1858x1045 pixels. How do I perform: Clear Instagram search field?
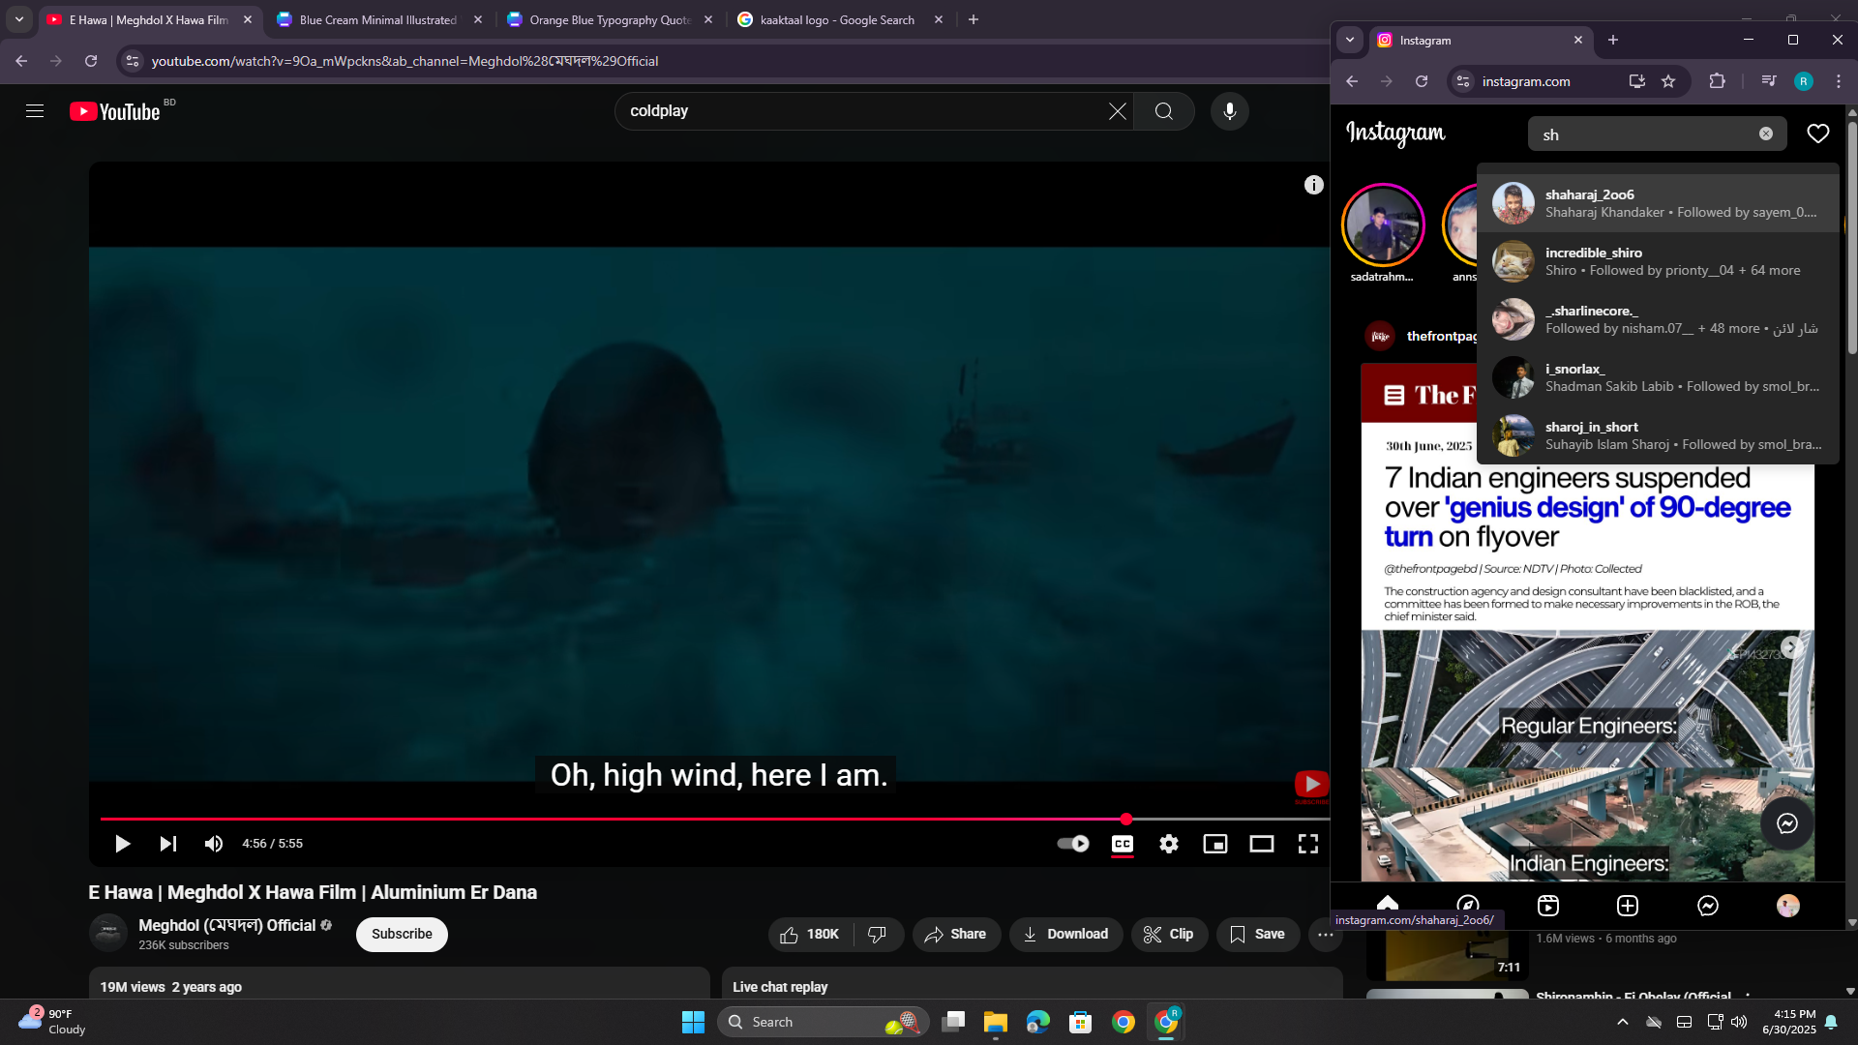[1766, 134]
